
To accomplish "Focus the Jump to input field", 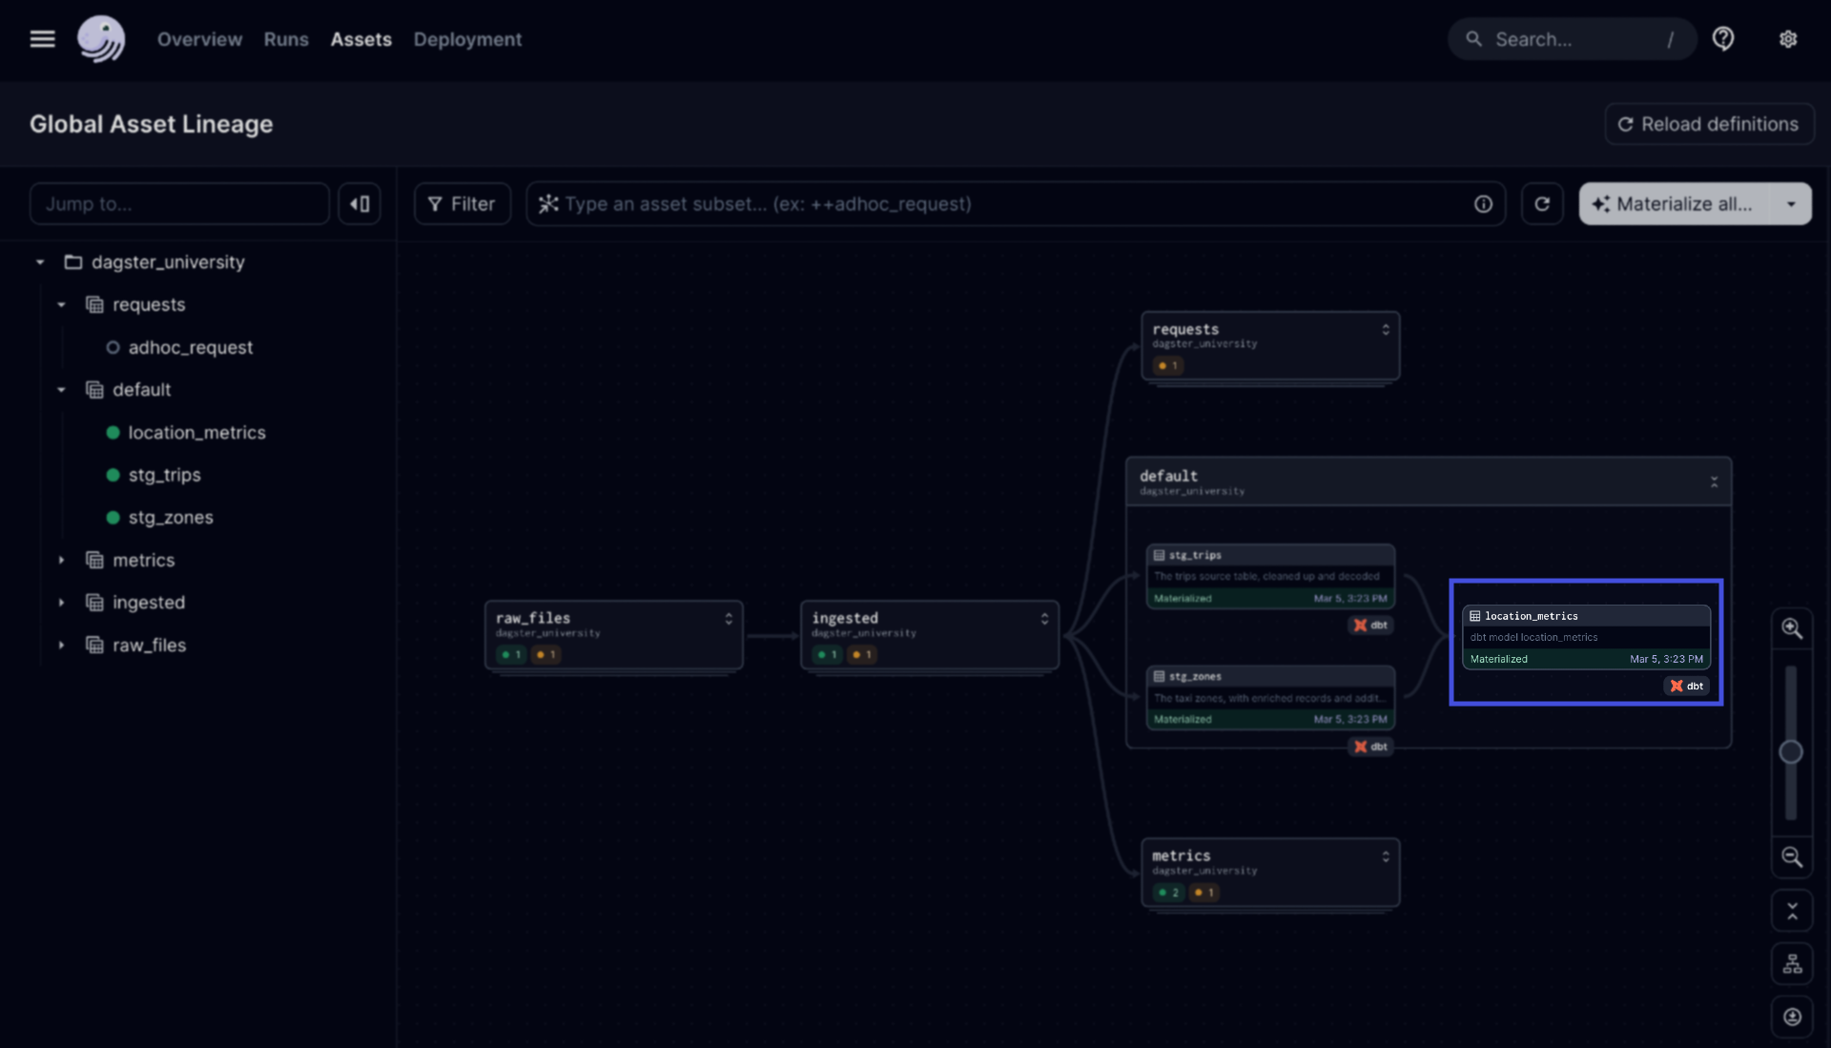I will point(179,204).
